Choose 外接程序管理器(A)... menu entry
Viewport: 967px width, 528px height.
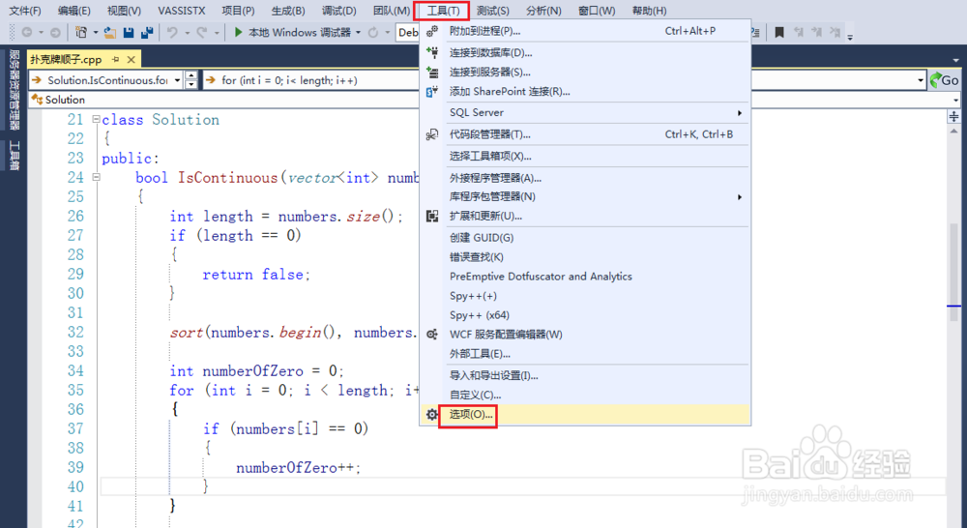click(585, 178)
